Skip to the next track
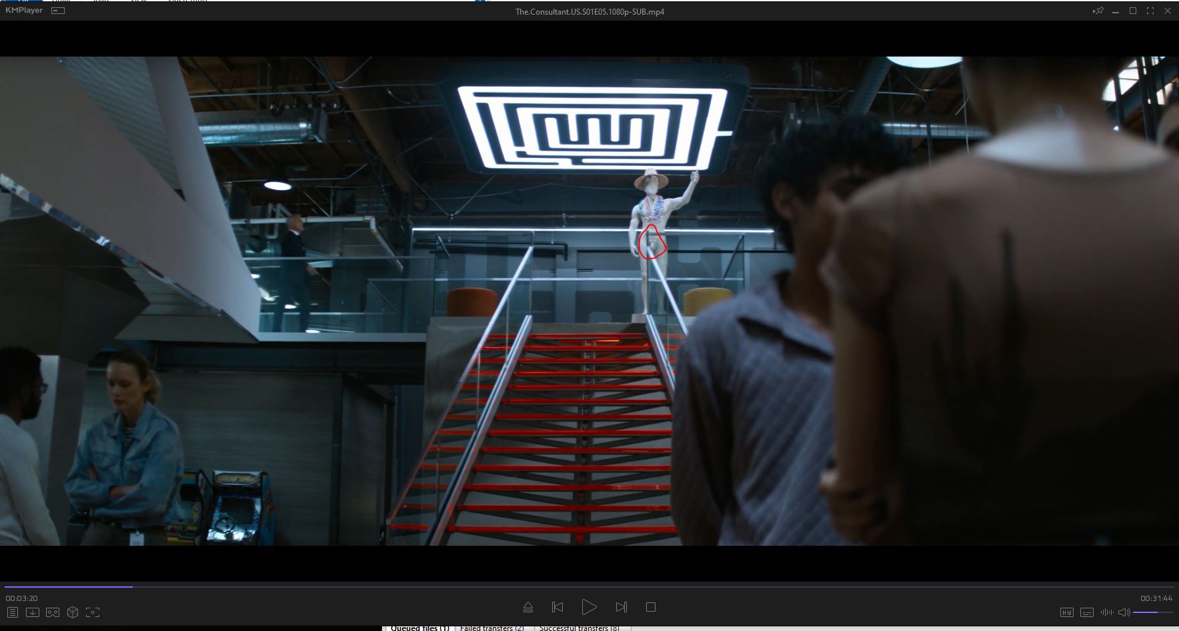This screenshot has width=1179, height=631. click(x=621, y=607)
